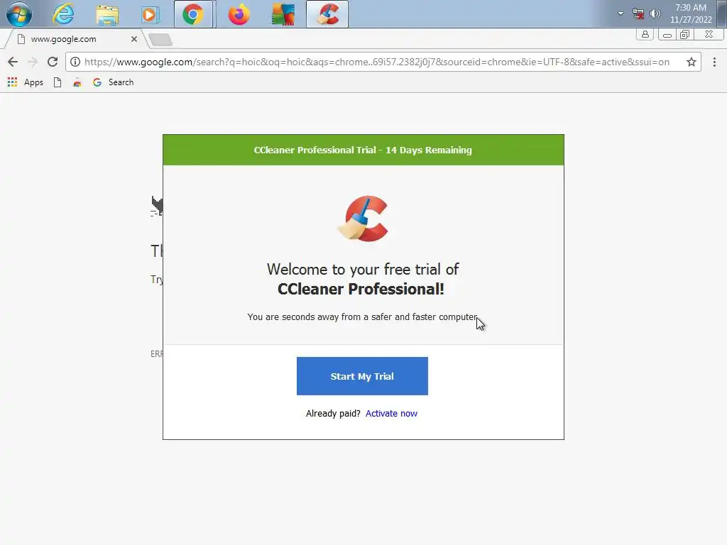The width and height of the screenshot is (727, 545).
Task: Click the forward navigation arrow
Action: (33, 62)
